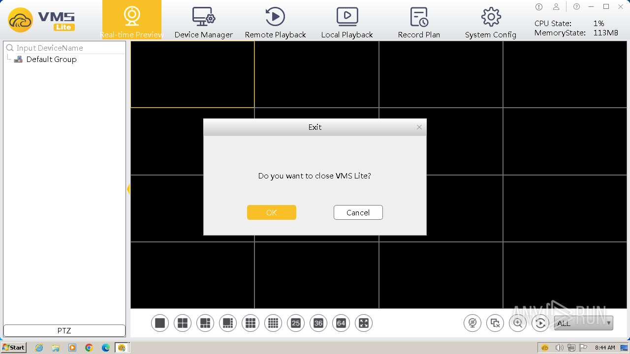The height and width of the screenshot is (354, 630).
Task: Click the close all windows icon
Action: (x=495, y=323)
